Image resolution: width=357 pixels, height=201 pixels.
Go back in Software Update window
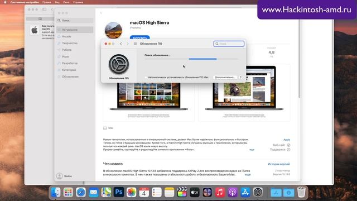121,44
